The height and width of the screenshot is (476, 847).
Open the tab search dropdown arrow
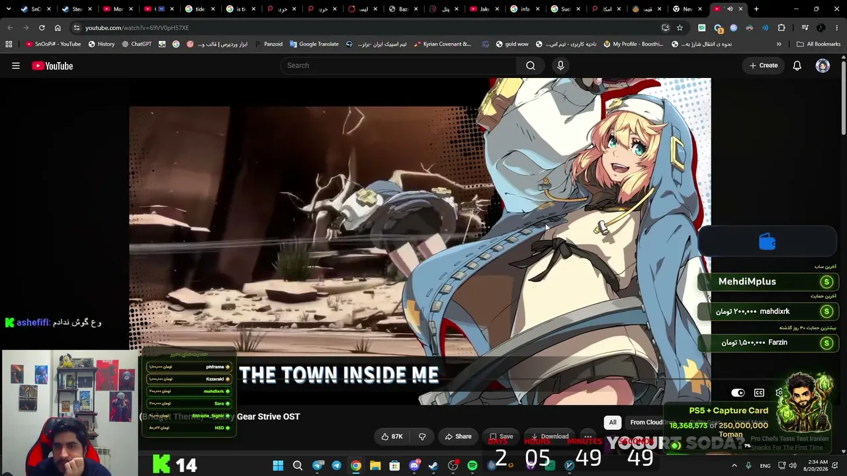pyautogui.click(x=9, y=9)
